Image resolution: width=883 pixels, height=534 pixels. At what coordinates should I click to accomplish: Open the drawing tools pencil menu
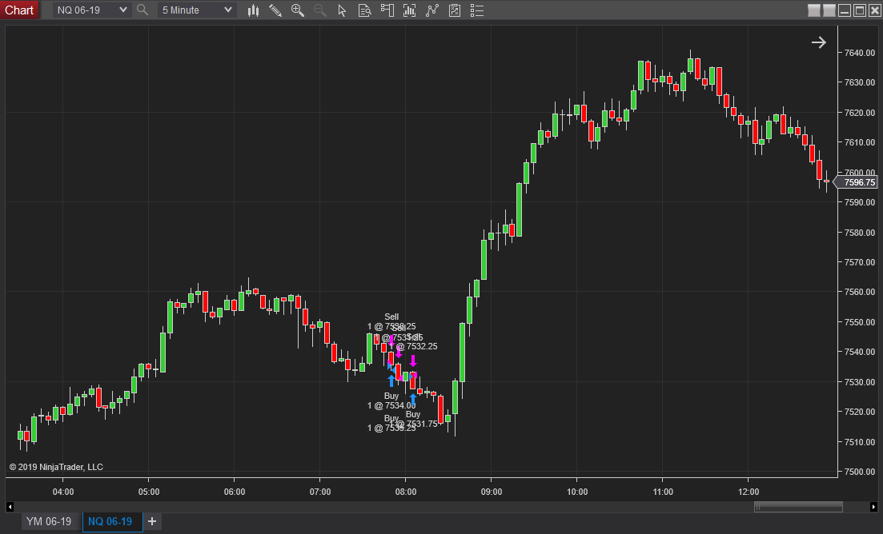pyautogui.click(x=275, y=10)
